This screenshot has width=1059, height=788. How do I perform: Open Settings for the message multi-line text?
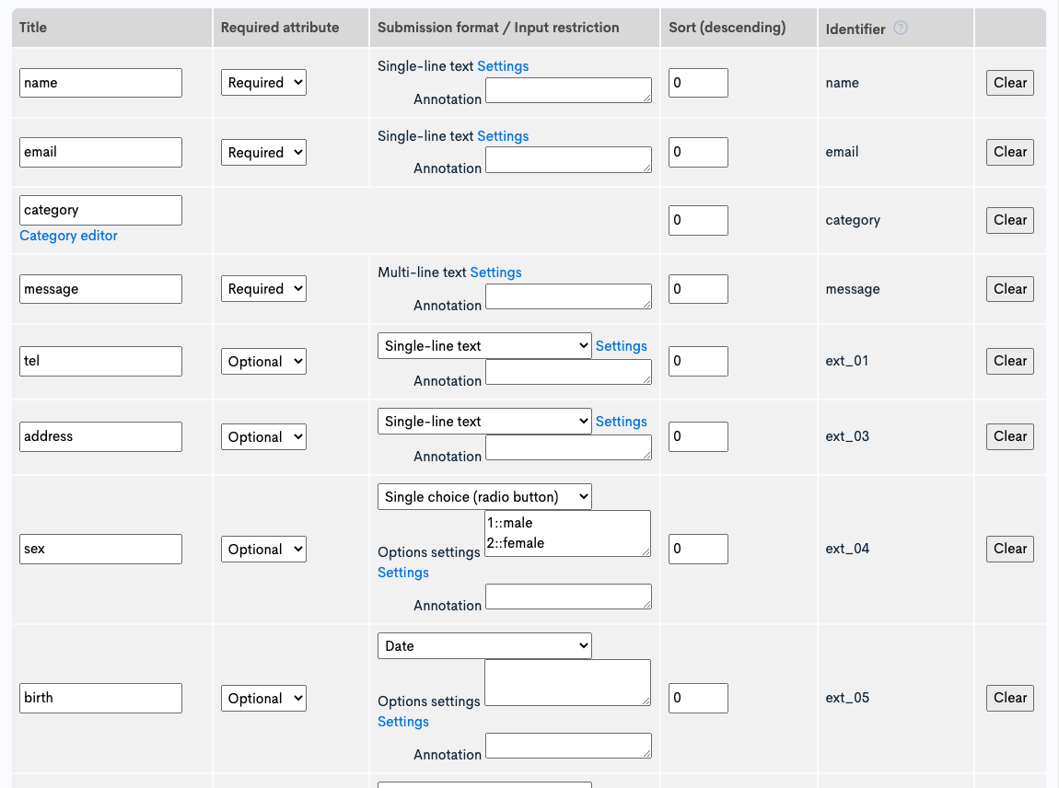point(495,272)
